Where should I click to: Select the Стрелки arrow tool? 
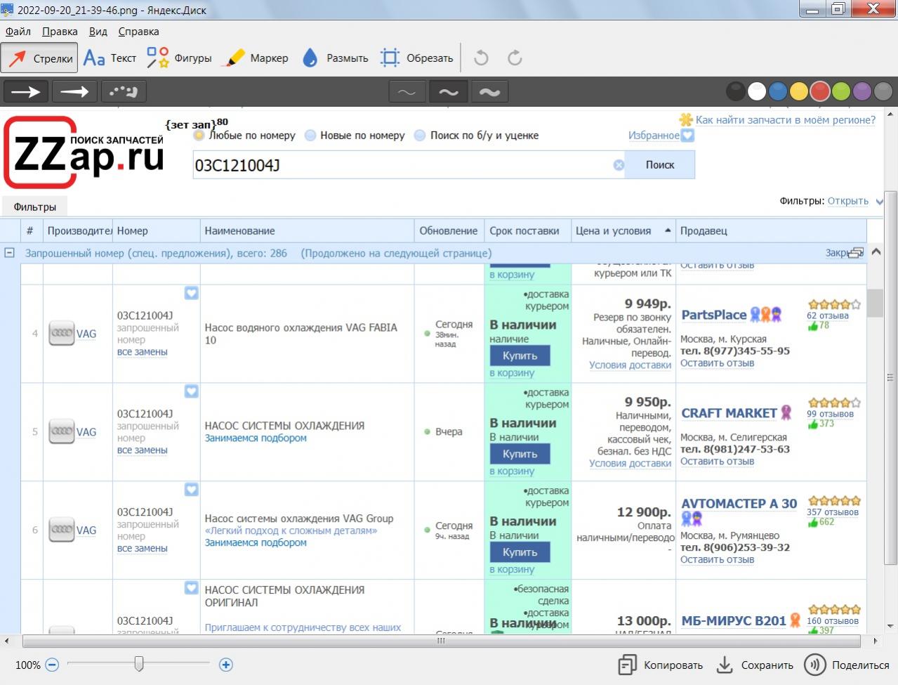coord(39,58)
